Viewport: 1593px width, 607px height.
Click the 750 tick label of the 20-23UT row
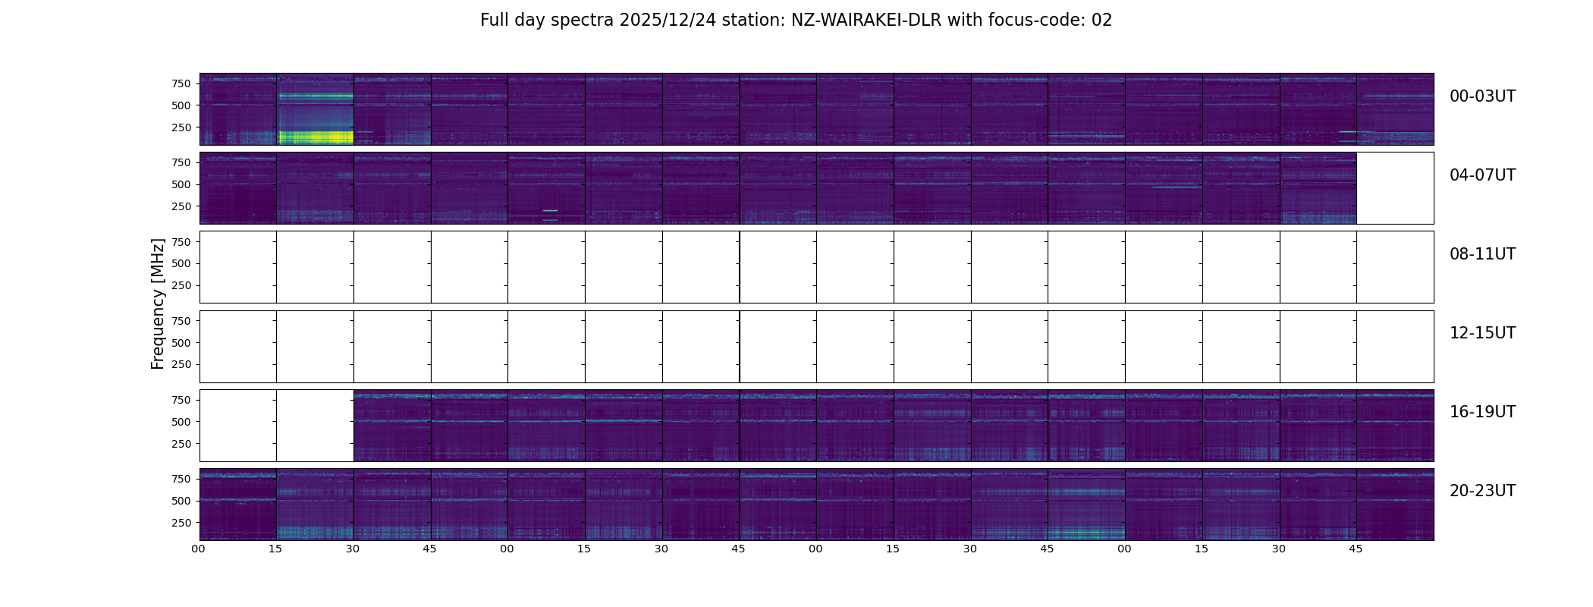[x=181, y=479]
